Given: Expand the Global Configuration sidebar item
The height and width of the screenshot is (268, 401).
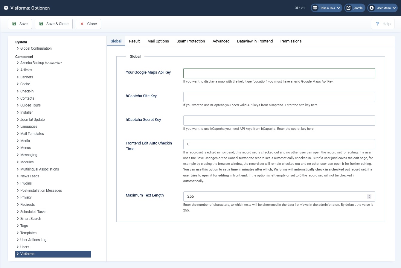Looking at the screenshot, I should [x=36, y=48].
